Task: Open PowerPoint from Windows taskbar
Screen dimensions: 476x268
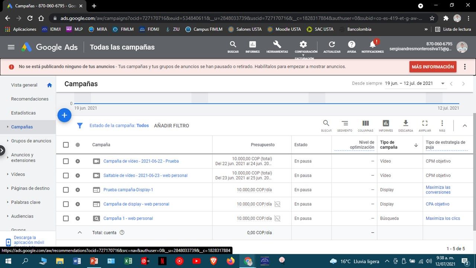Action: click(x=94, y=261)
